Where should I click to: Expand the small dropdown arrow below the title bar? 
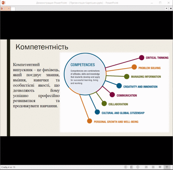coord(166,8)
